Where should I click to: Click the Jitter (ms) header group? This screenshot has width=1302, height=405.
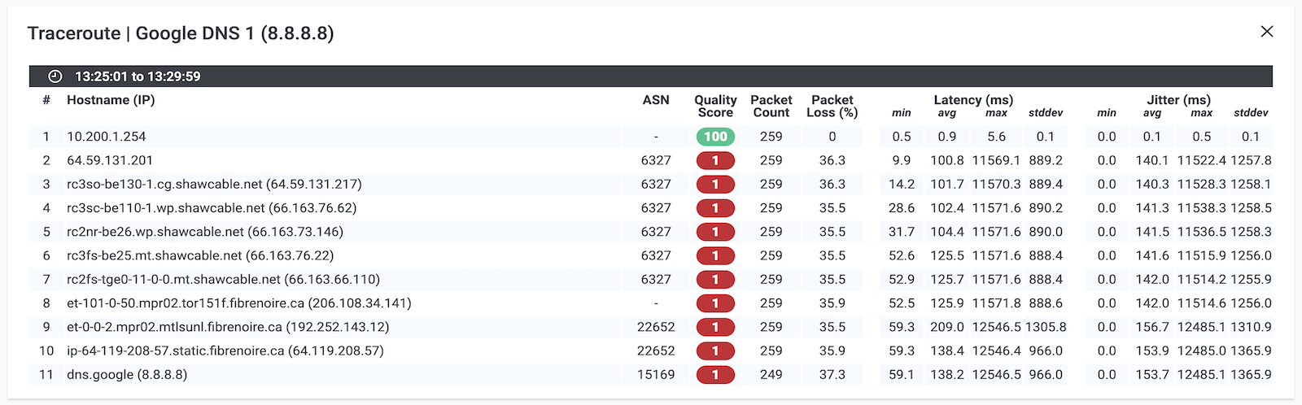(x=1178, y=100)
